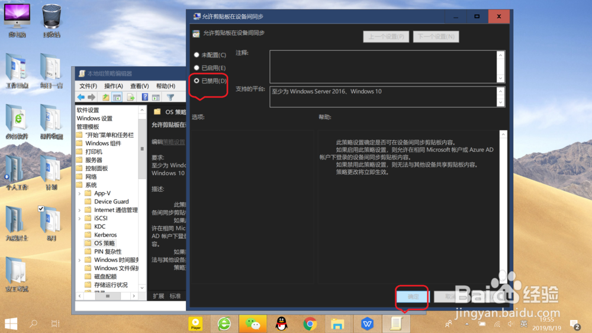Expand the iSCSI tree node
The width and height of the screenshot is (592, 333).
click(80, 218)
